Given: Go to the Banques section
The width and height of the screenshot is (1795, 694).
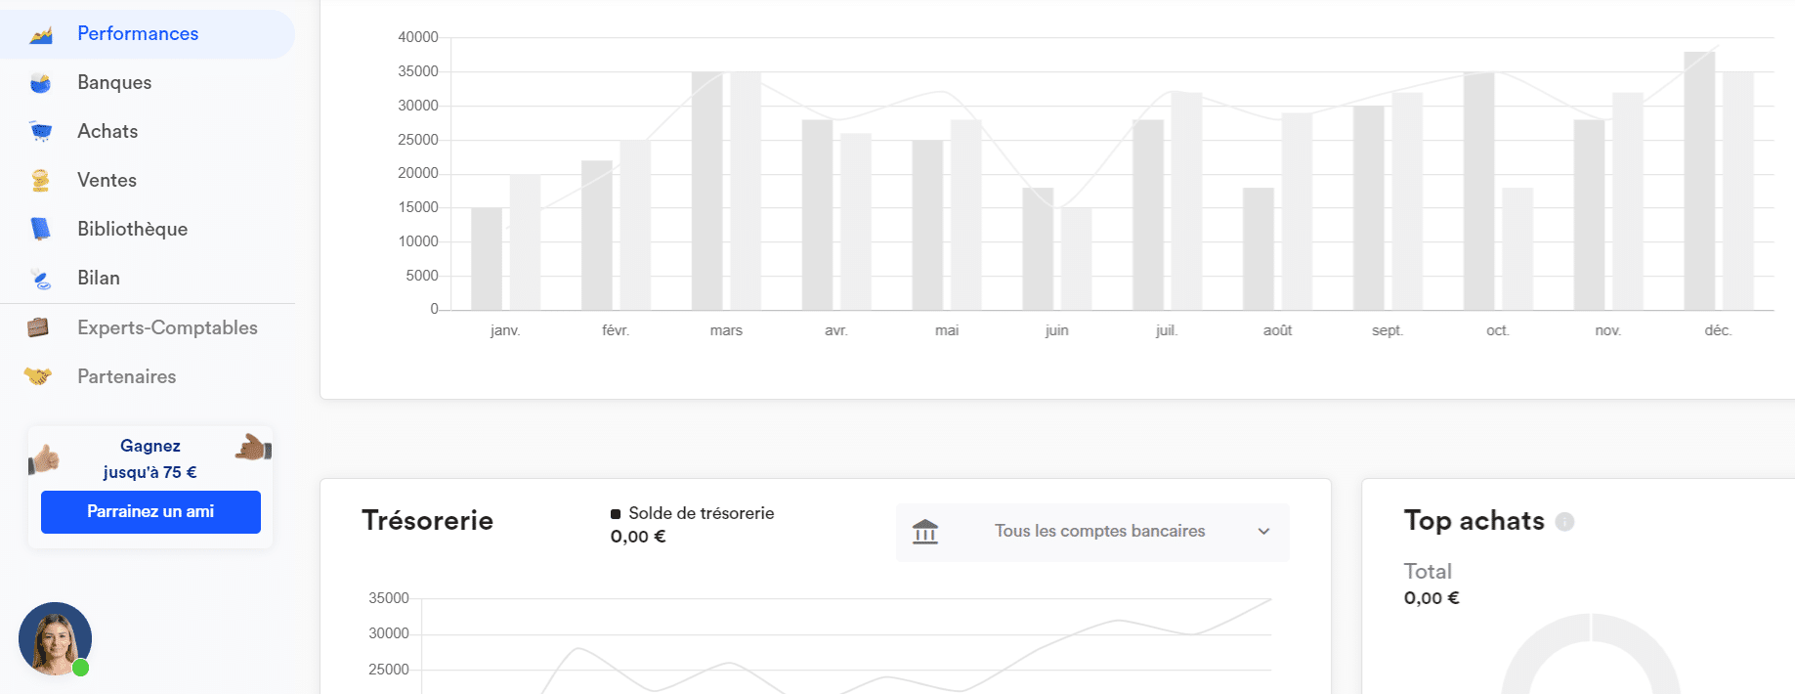Looking at the screenshot, I should [148, 83].
